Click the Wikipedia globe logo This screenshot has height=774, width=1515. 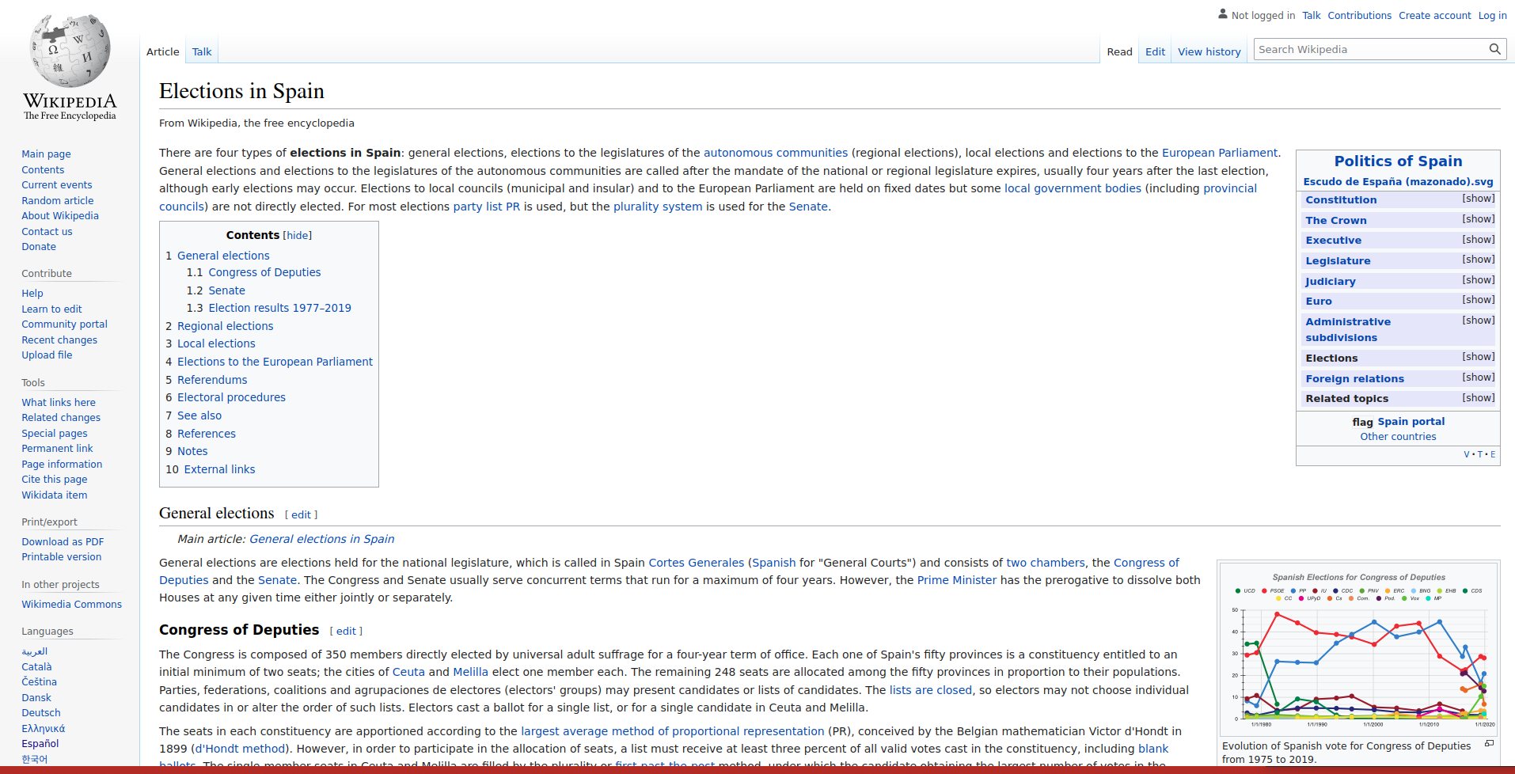[70, 51]
